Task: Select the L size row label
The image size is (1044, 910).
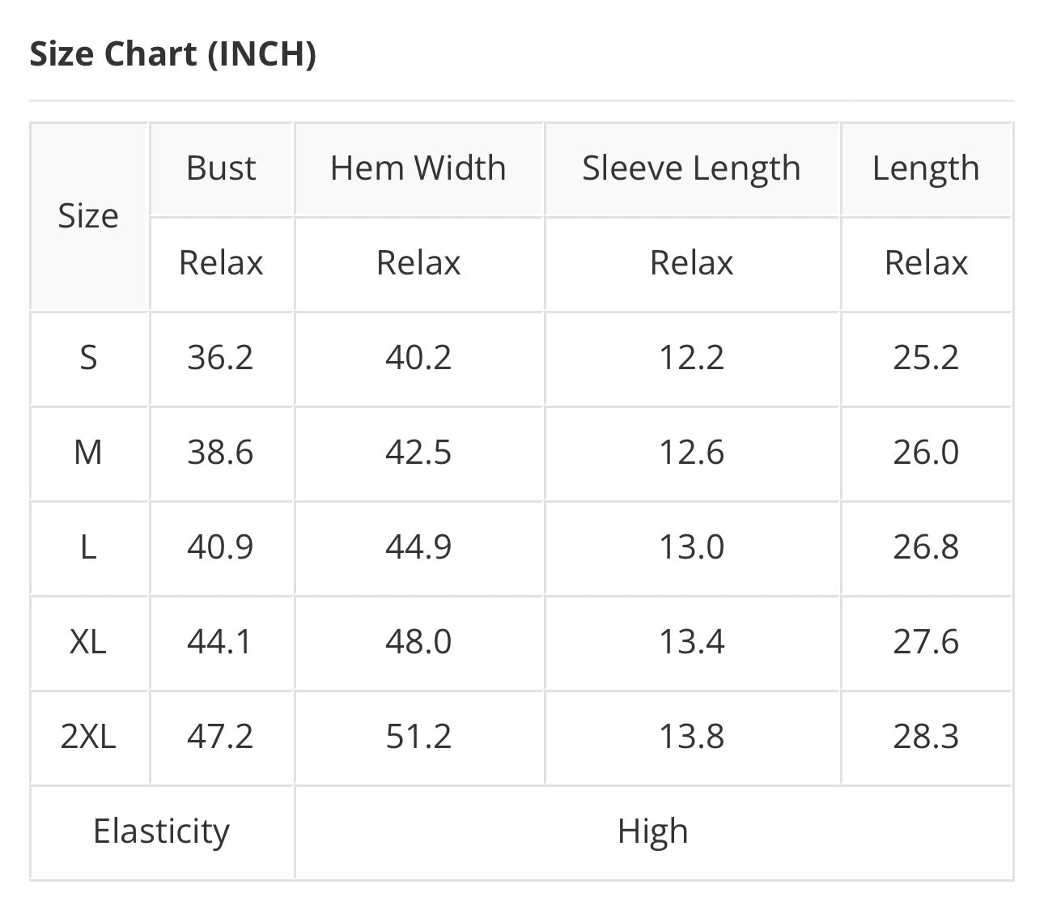Action: [x=88, y=546]
